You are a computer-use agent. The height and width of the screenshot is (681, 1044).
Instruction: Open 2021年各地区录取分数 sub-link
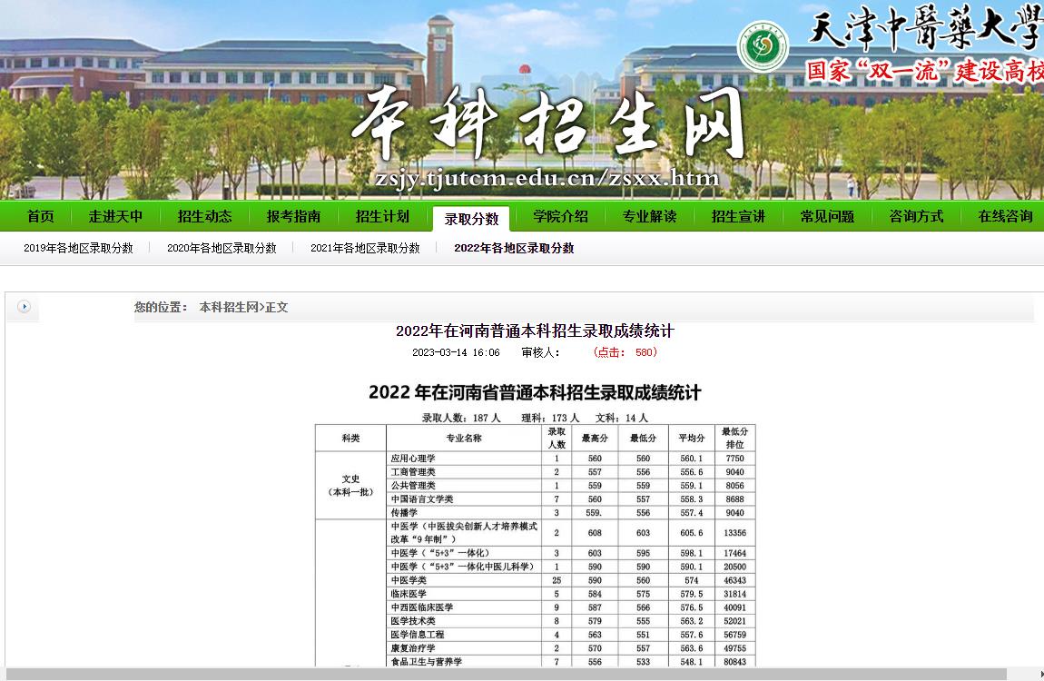365,248
